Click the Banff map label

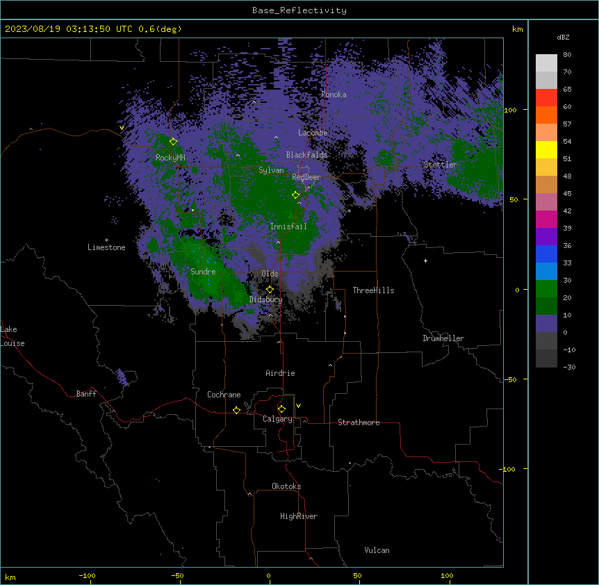pyautogui.click(x=86, y=394)
